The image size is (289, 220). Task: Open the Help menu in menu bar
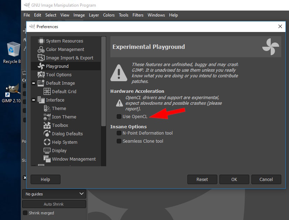(173, 15)
